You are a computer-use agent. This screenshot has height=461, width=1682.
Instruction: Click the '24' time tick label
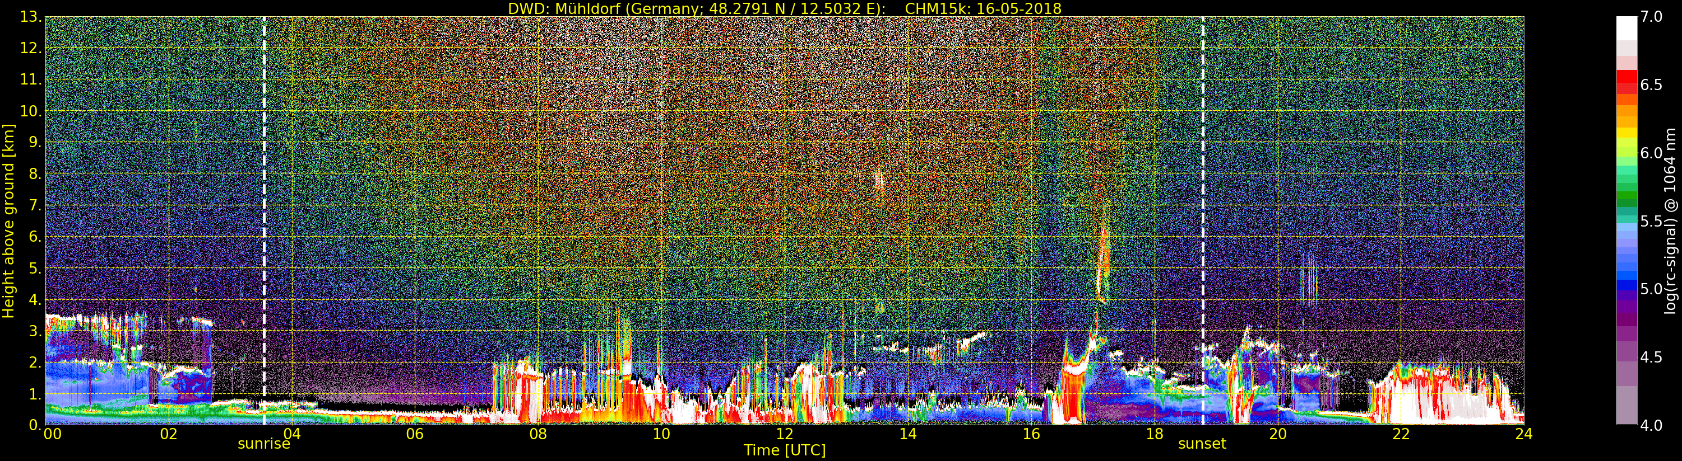(x=1524, y=434)
